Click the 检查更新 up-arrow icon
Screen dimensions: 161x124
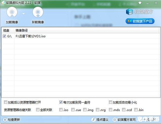pyautogui.click(x=5, y=120)
